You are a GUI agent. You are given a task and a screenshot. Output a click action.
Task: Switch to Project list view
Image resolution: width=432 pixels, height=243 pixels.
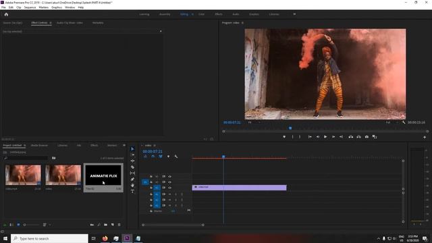[x=11, y=225]
